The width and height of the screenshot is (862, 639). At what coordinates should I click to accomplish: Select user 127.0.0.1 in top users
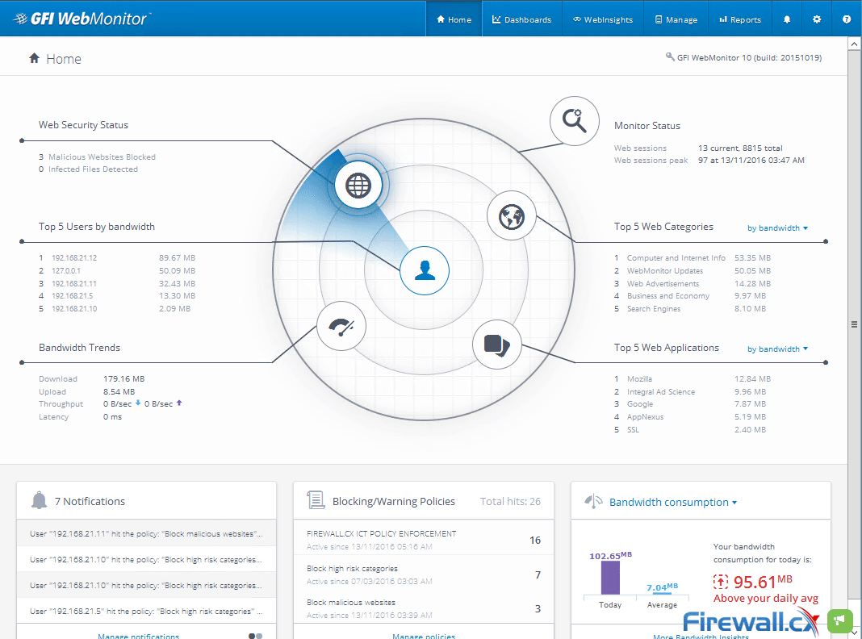point(66,271)
